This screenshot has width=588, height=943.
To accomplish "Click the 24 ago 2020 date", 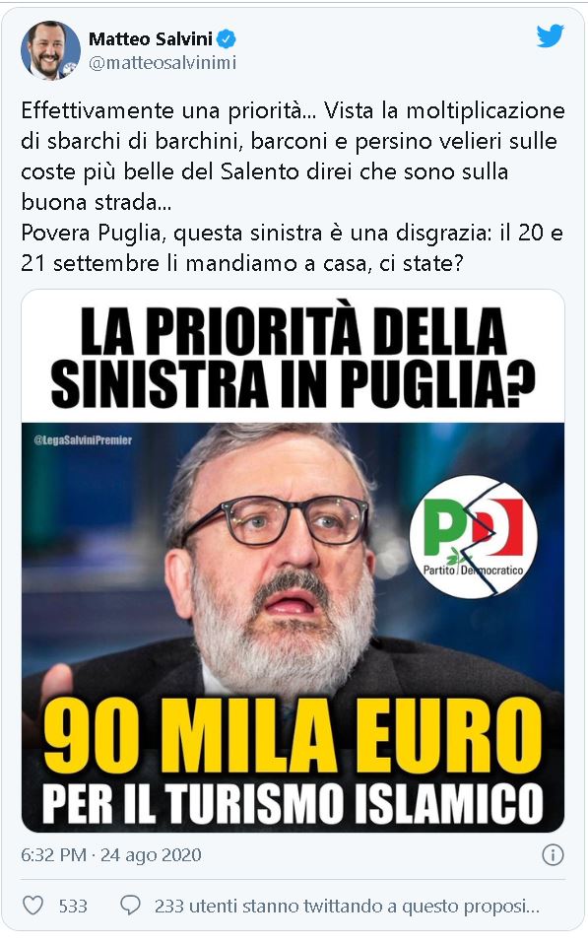I will pos(151,854).
